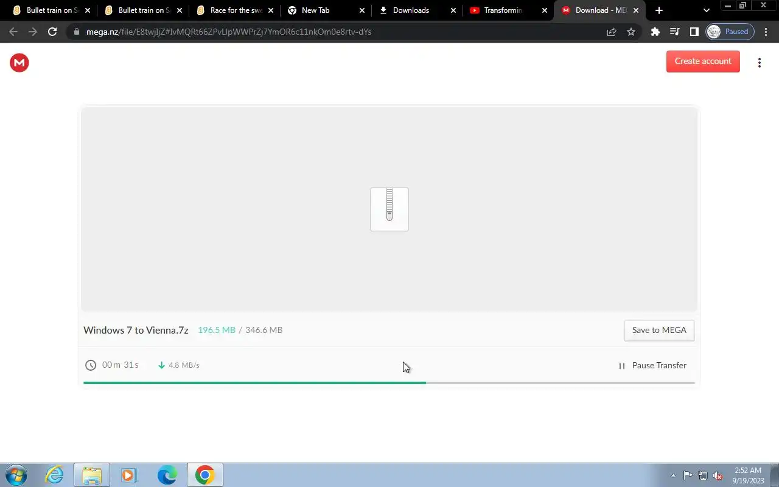This screenshot has width=779, height=487.
Task: Close the MEGA Download tab
Action: point(636,10)
